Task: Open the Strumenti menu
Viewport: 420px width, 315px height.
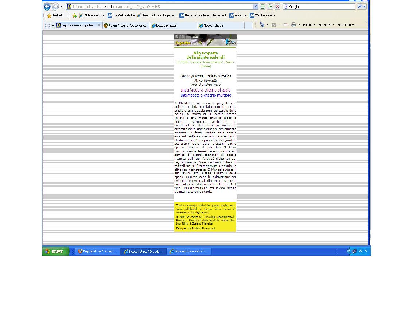Action: pyautogui.click(x=345, y=25)
